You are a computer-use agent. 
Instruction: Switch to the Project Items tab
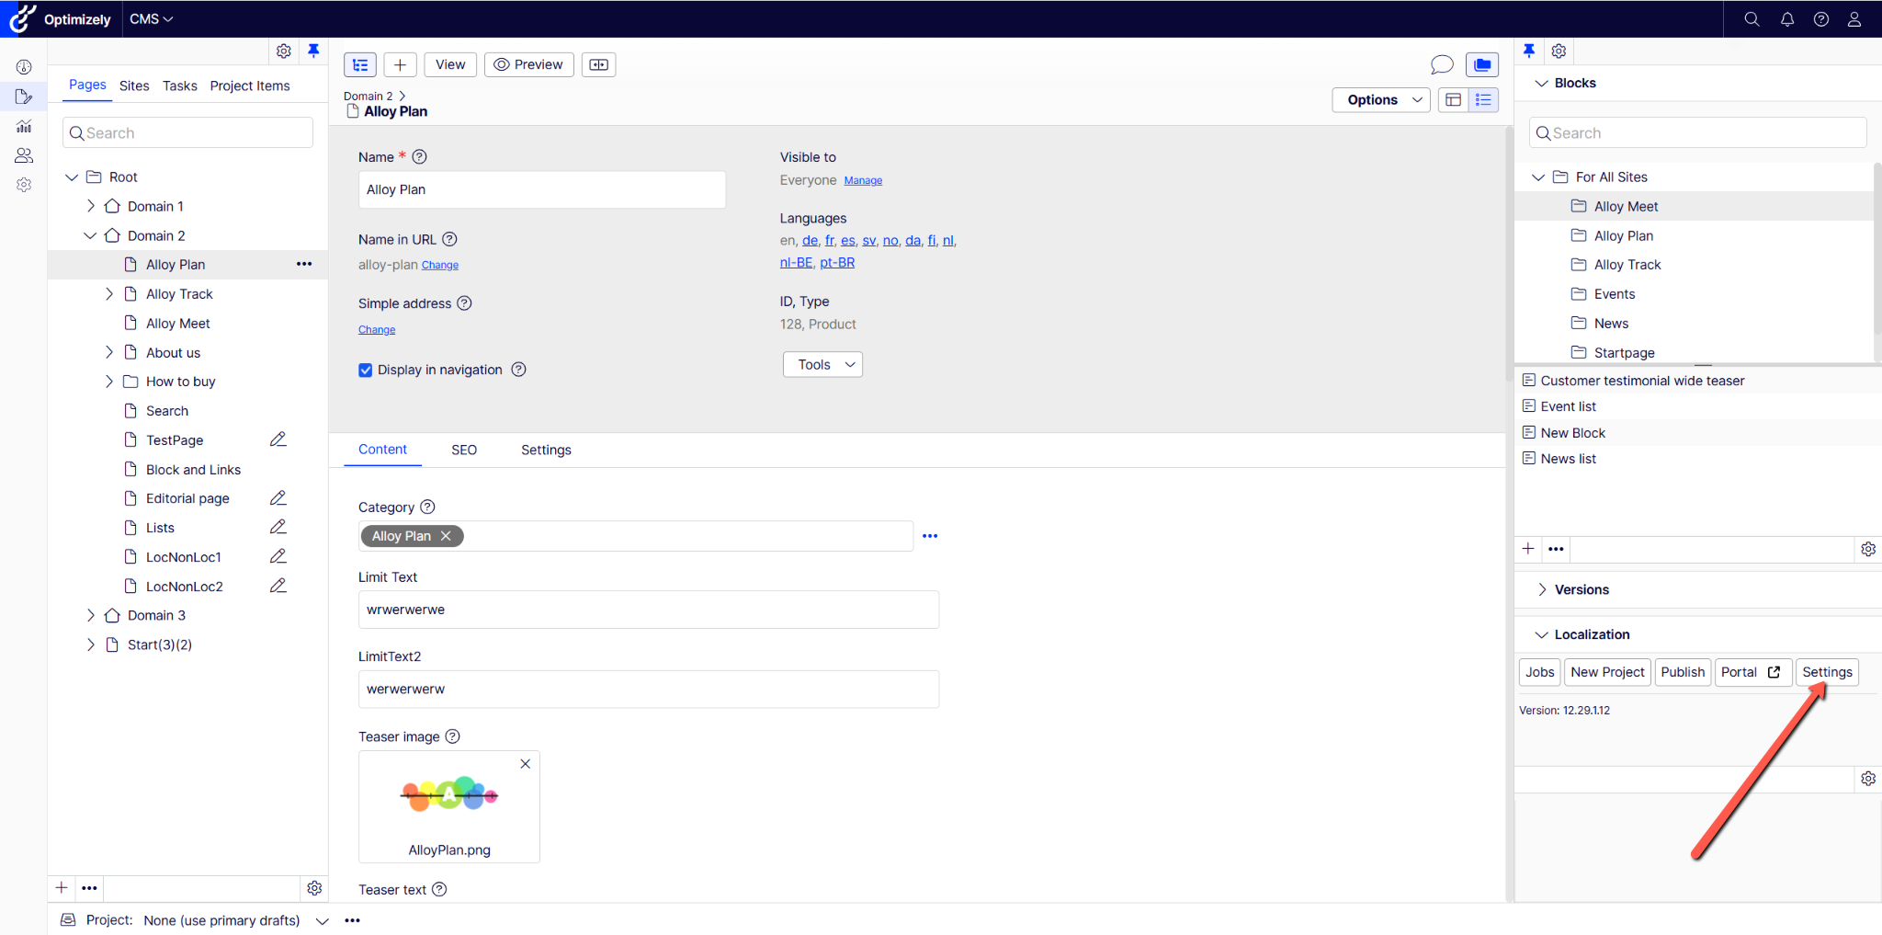pyautogui.click(x=250, y=86)
